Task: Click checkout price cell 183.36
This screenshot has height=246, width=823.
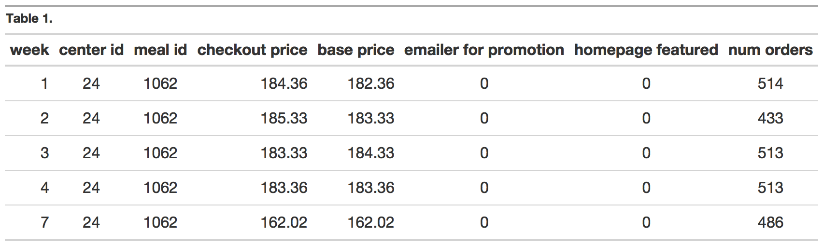Action: click(x=284, y=188)
